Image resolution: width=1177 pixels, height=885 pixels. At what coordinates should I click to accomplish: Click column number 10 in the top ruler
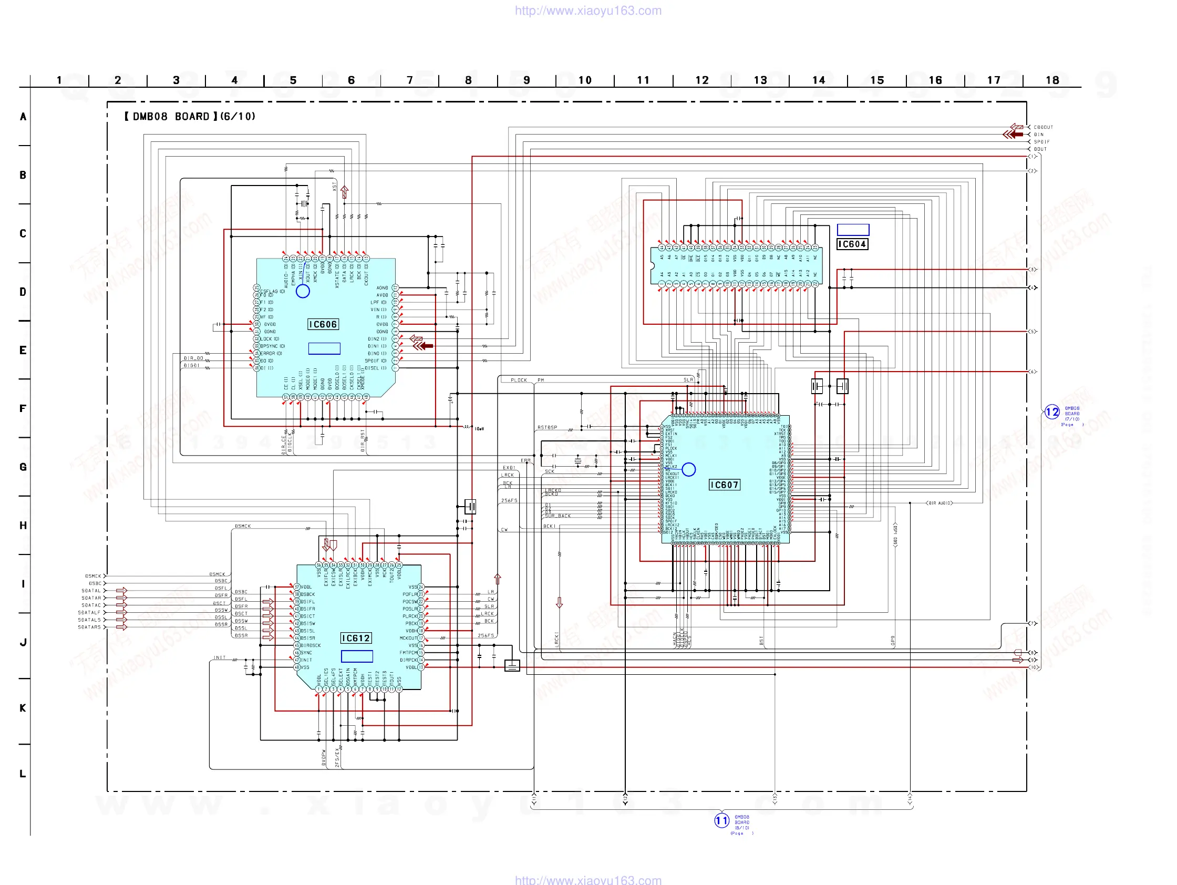pos(585,80)
